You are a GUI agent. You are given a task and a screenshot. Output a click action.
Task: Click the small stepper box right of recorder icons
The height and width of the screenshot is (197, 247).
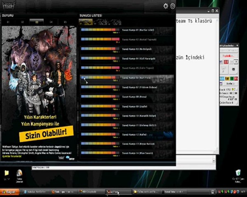click(x=236, y=62)
